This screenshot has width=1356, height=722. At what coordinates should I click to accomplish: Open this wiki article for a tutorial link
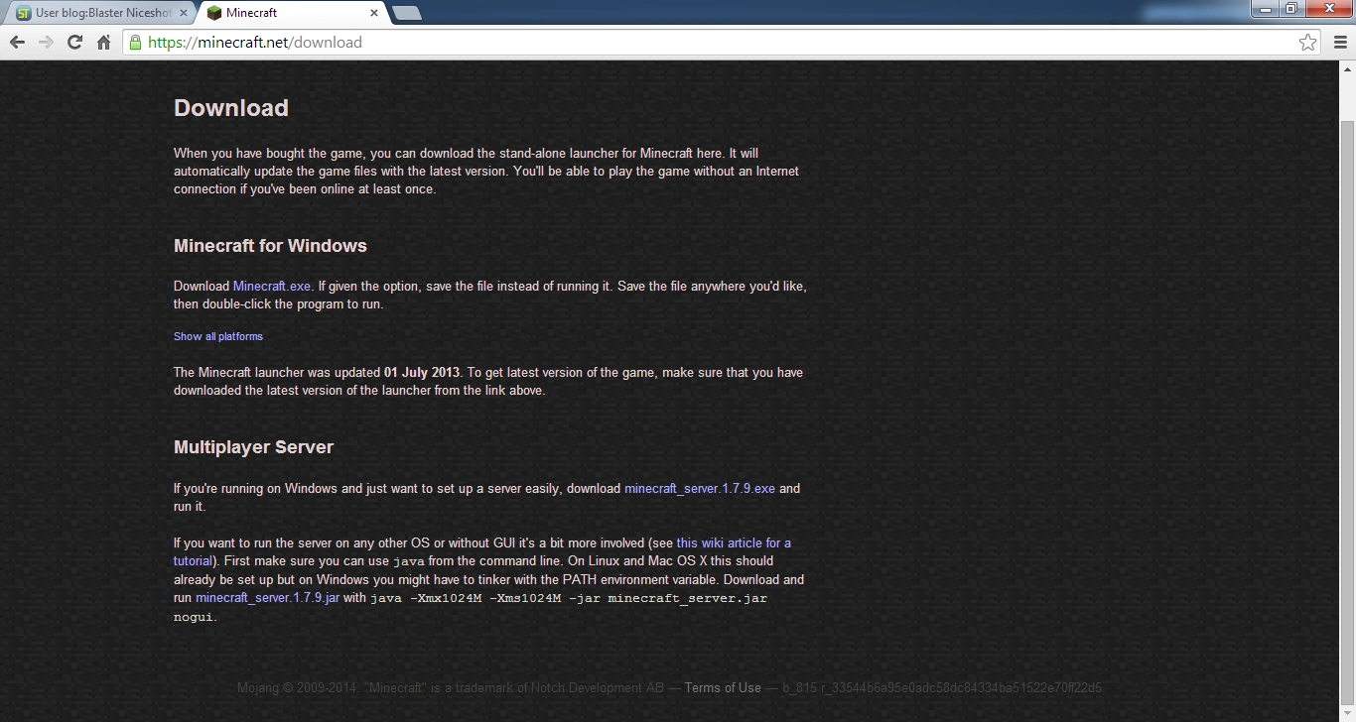point(482,552)
